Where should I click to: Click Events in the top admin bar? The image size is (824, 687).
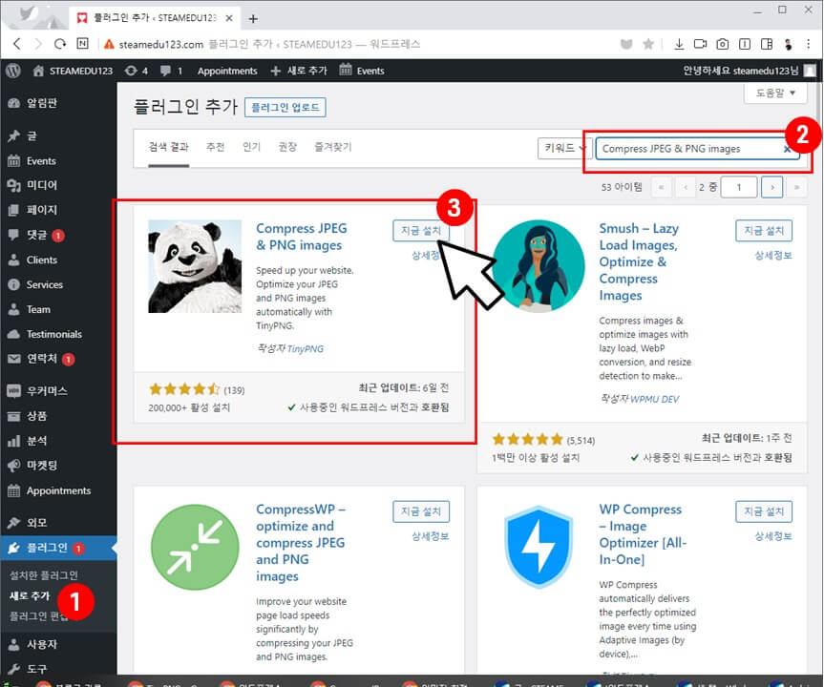tap(362, 71)
